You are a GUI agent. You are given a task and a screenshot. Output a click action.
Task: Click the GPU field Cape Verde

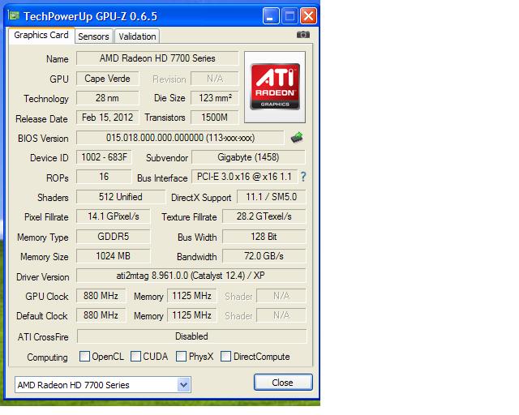click(108, 79)
